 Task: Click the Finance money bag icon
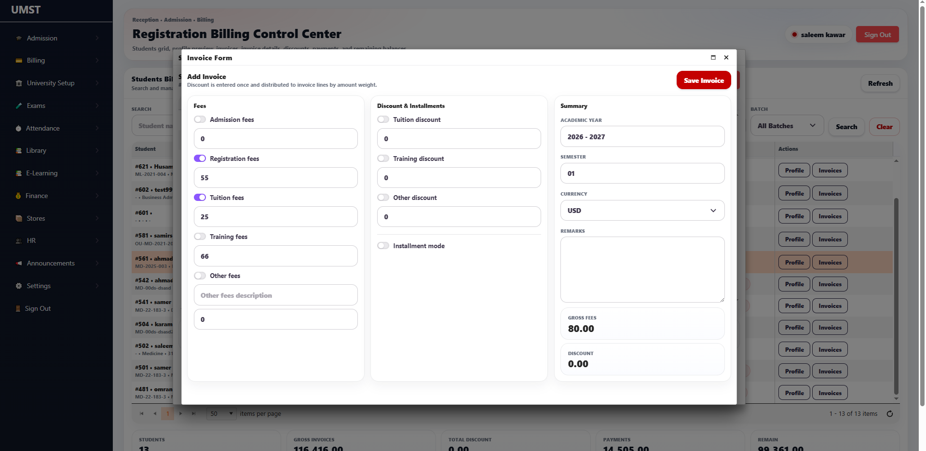tap(18, 196)
